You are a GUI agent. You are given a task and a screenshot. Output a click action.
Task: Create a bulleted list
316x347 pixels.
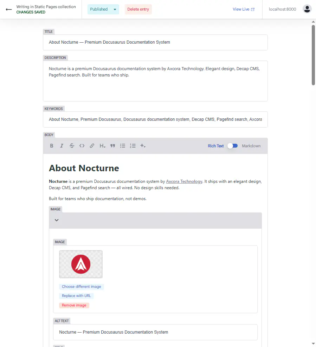point(123,145)
